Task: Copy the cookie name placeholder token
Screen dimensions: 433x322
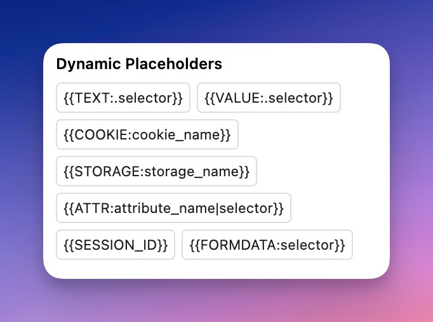Action: click(x=147, y=134)
